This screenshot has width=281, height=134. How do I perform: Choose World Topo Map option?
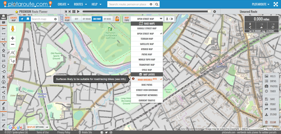147,59
